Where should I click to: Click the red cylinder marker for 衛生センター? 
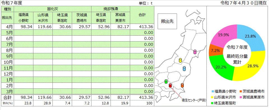170,85
